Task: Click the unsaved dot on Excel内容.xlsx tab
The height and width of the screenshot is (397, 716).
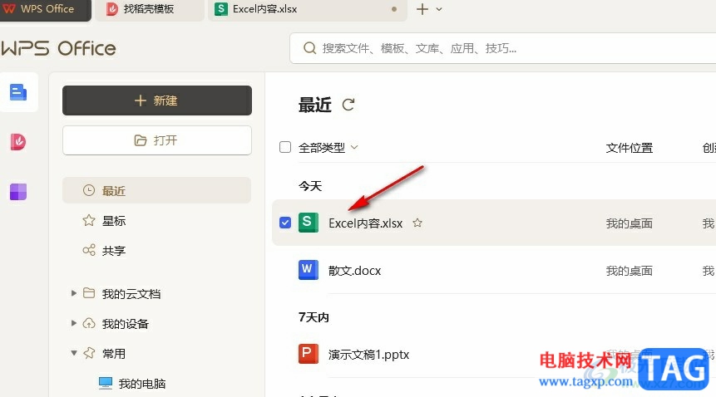Action: tap(394, 9)
